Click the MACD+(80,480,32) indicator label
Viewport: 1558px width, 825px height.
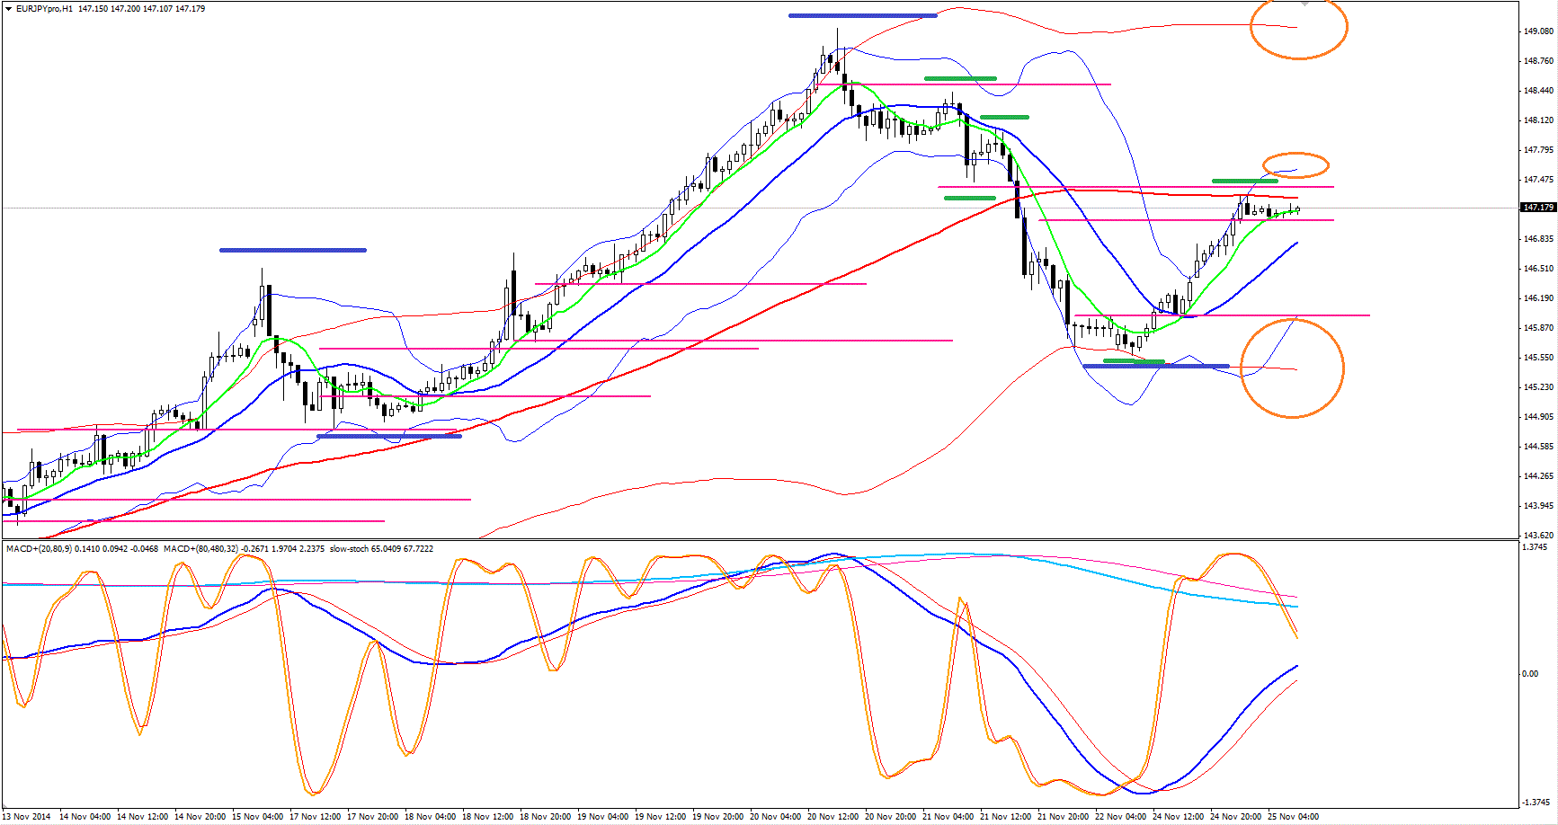click(201, 548)
